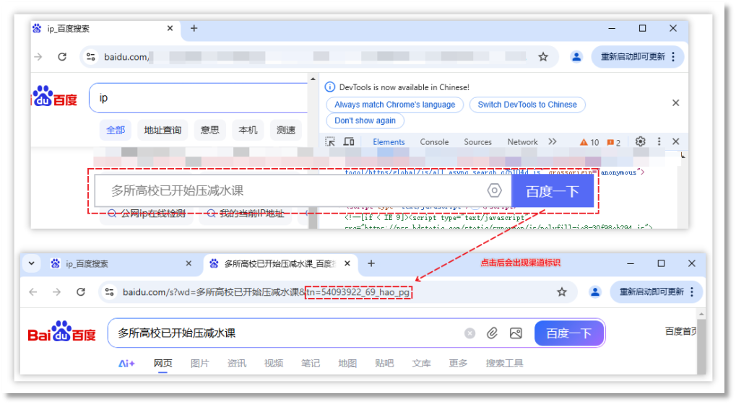Open site info icon beside baidu.com in top window
The width and height of the screenshot is (736, 404).
tap(90, 57)
